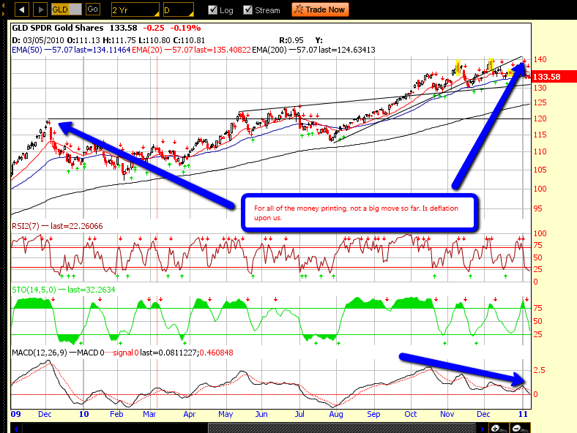Image resolution: width=577 pixels, height=433 pixels.
Task: Zoom in with the plus magnifier icon
Action: pyautogui.click(x=499, y=428)
